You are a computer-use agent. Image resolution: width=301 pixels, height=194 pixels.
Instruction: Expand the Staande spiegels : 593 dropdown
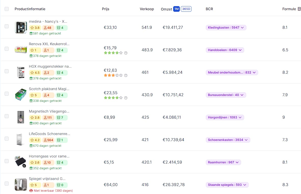(227, 185)
